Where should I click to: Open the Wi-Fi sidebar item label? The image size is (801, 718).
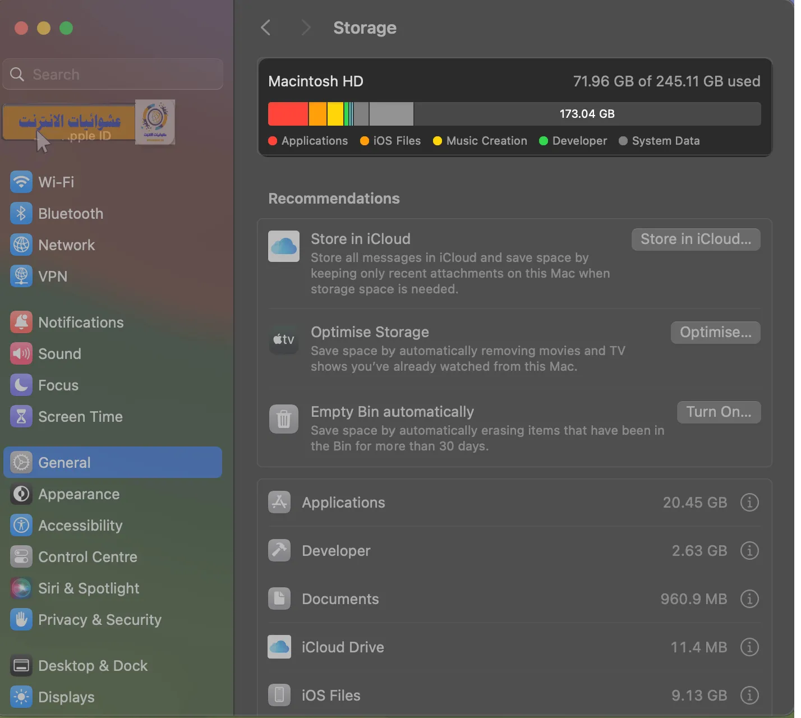pyautogui.click(x=56, y=182)
